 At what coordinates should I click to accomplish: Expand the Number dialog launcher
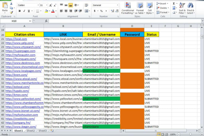(118, 16)
